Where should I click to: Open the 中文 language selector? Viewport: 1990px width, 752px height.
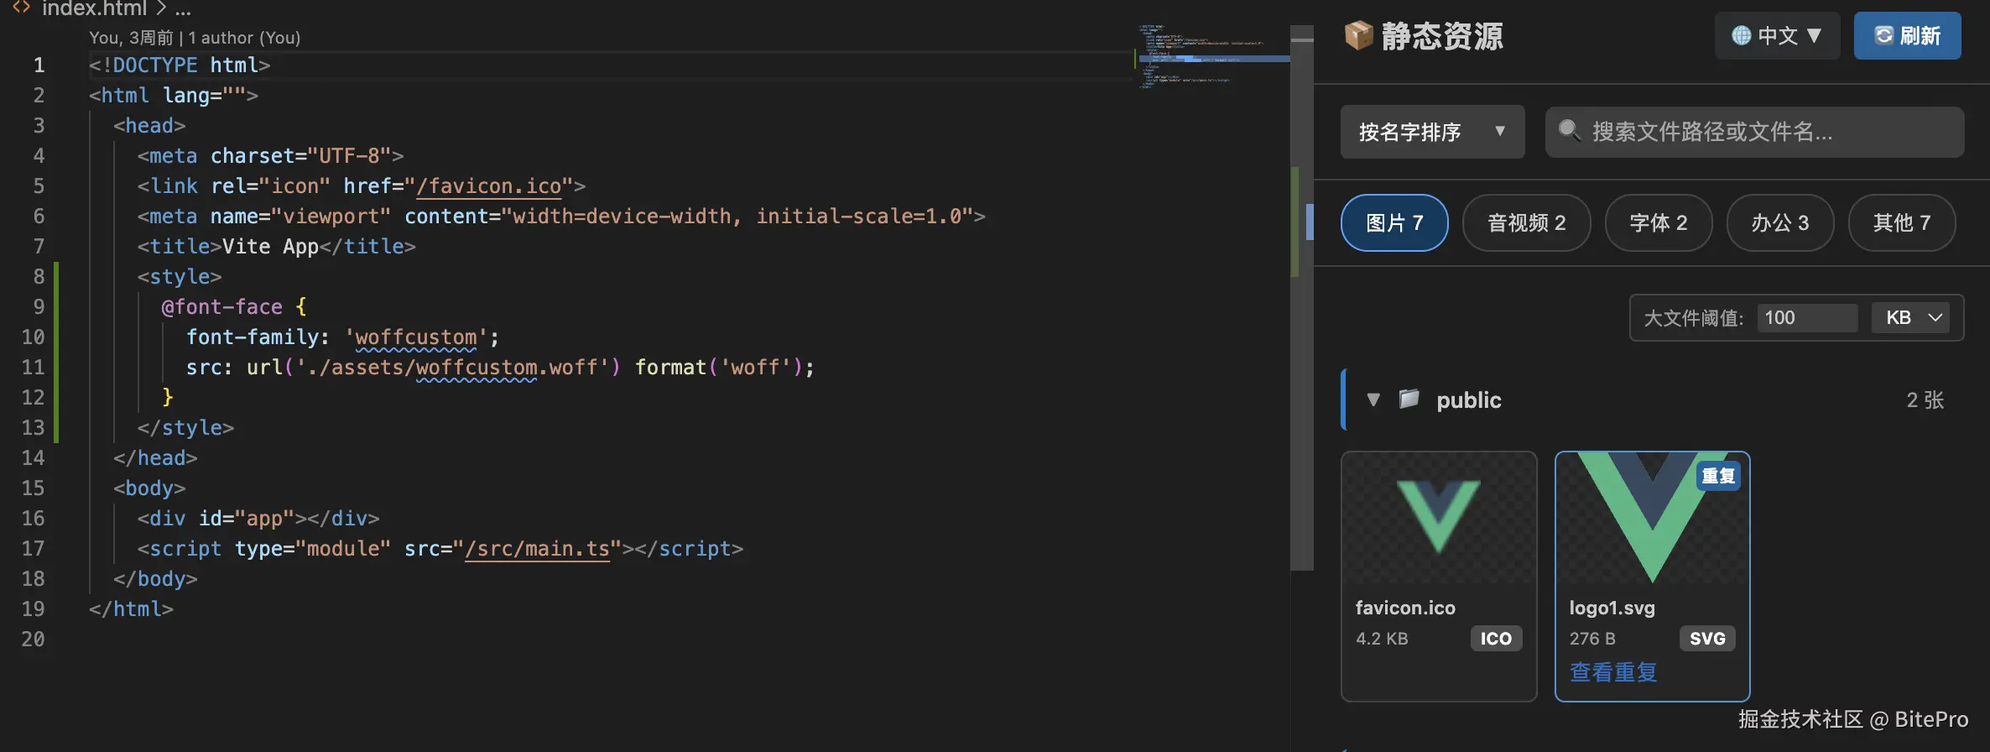[x=1776, y=36]
